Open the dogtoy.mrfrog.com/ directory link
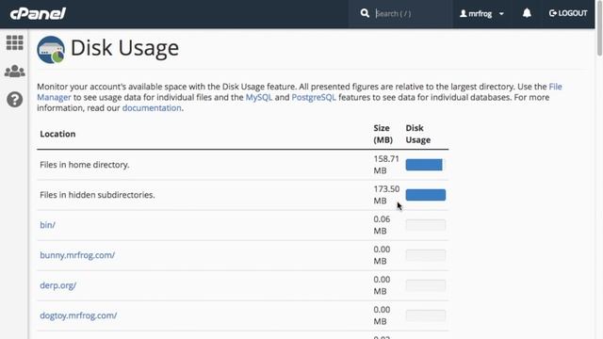The image size is (603, 339). 78,315
